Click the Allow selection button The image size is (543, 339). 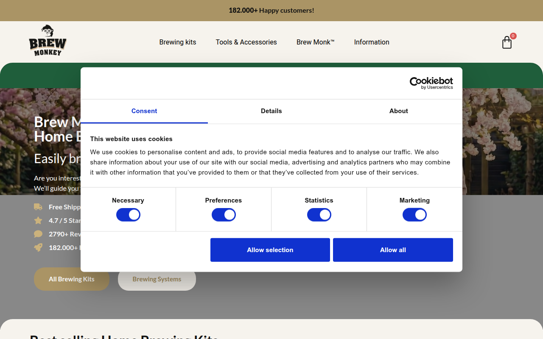(x=270, y=250)
